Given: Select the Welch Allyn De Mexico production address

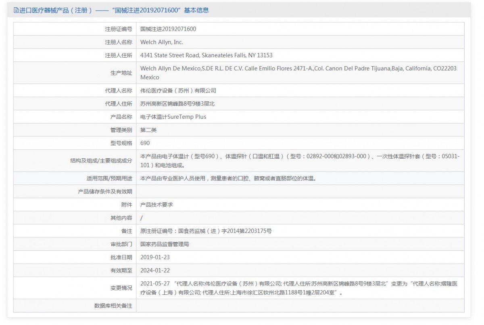Looking at the screenshot, I should point(298,73).
